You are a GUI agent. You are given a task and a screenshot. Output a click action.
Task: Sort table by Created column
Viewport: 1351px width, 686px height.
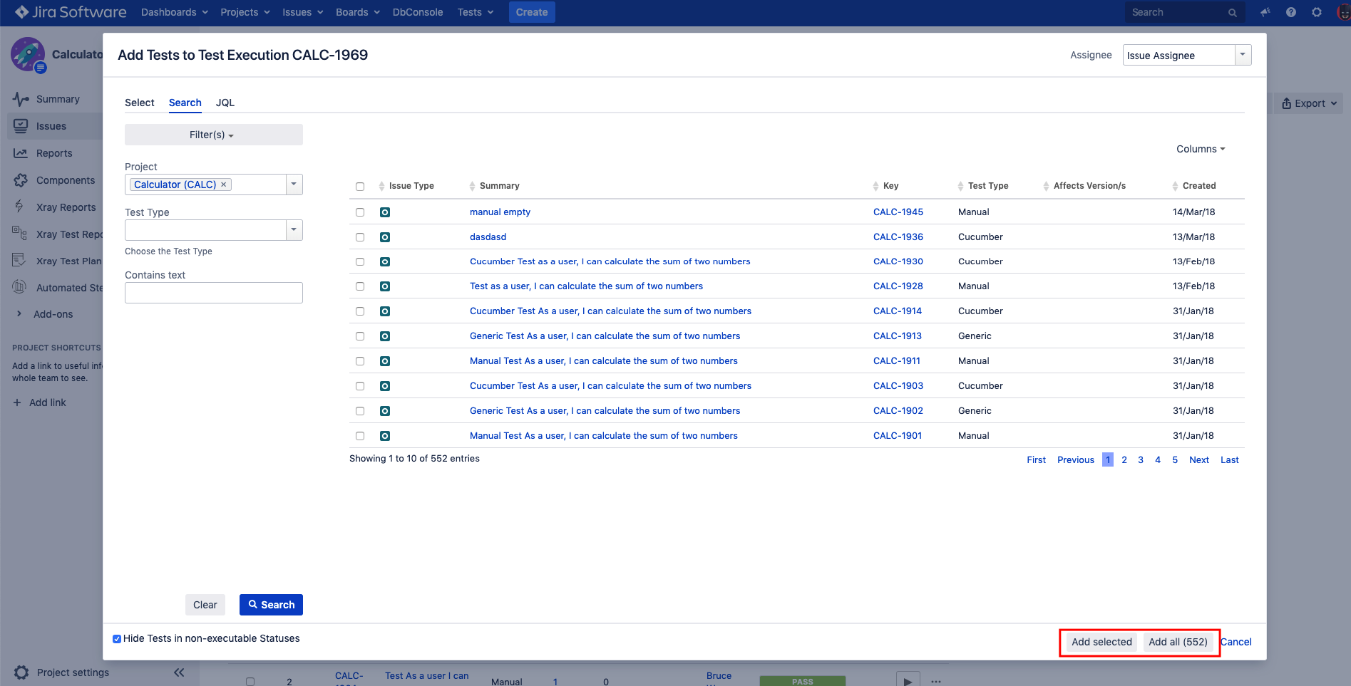(x=1195, y=186)
